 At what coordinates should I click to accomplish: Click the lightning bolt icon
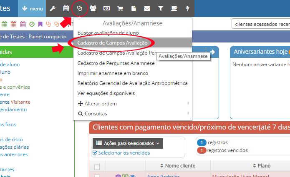point(188,8)
